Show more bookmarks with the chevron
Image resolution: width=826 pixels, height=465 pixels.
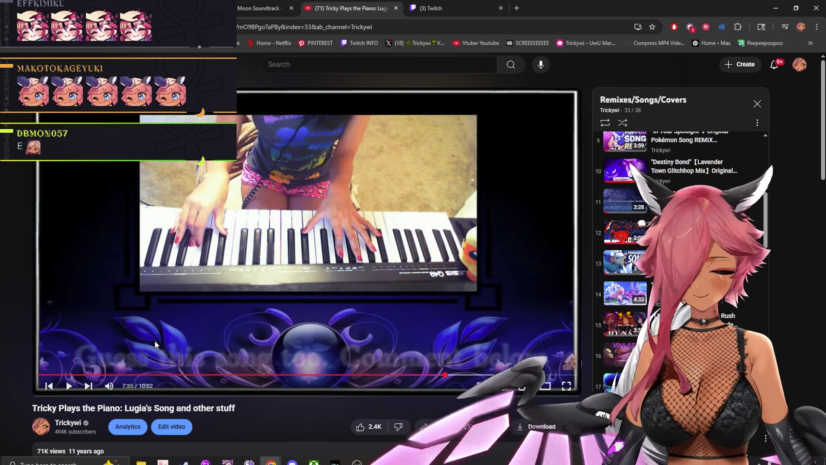point(810,43)
